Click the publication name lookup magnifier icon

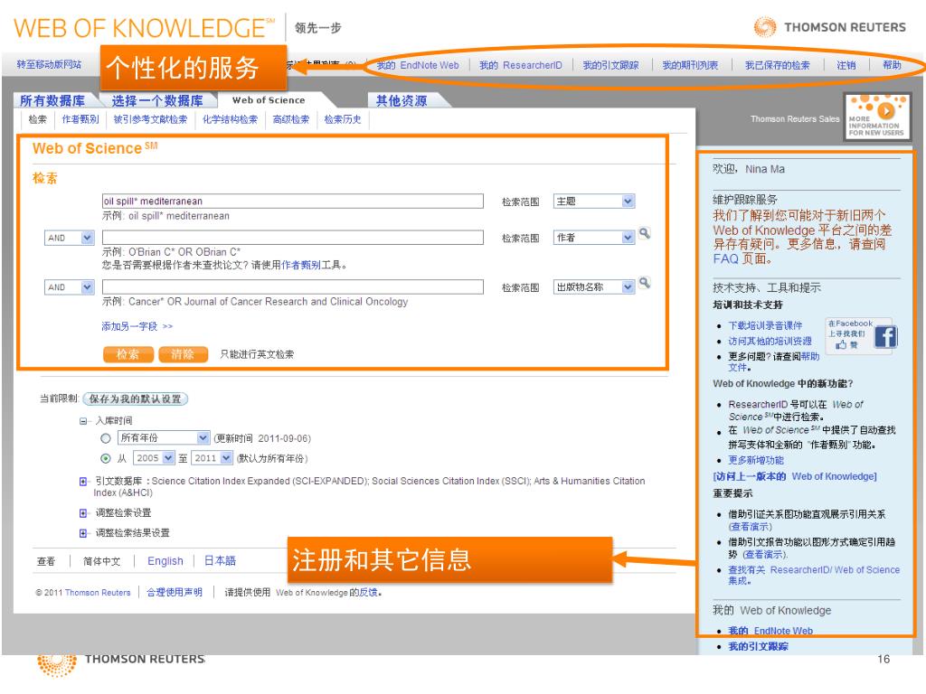point(645,283)
